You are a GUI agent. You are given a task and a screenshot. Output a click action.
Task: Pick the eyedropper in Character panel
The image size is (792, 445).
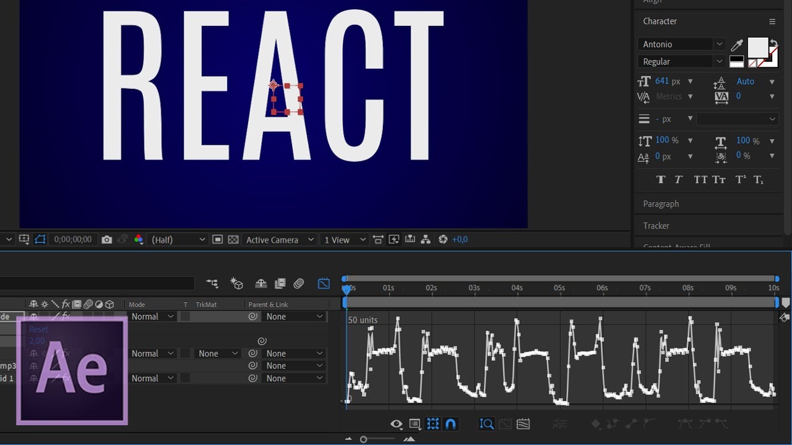tap(737, 45)
